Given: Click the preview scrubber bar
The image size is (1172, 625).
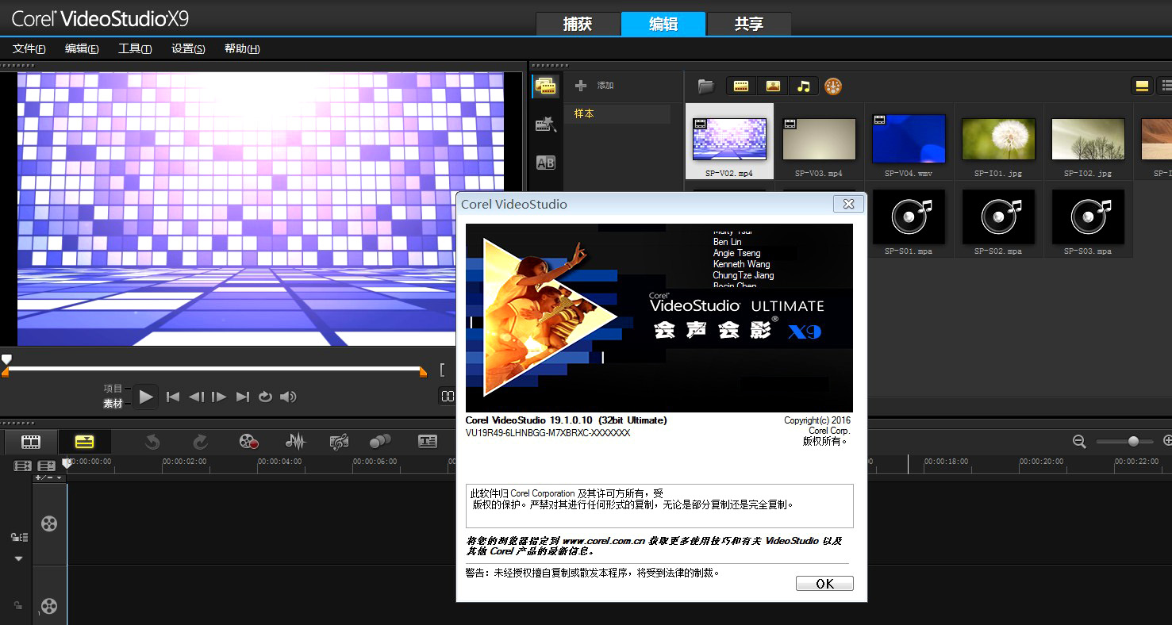Looking at the screenshot, I should point(214,369).
